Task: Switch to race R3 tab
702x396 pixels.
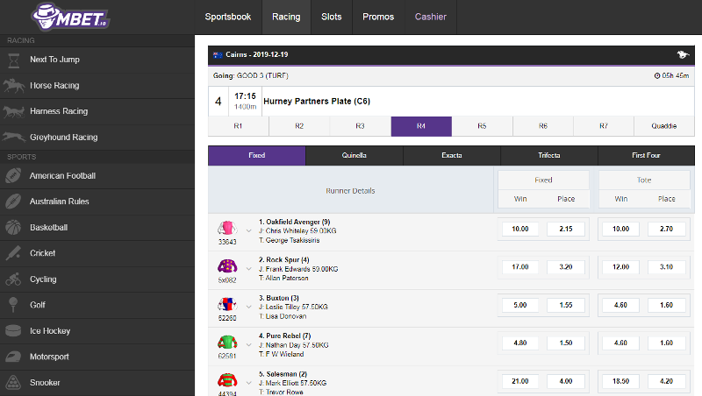Action: [360, 126]
